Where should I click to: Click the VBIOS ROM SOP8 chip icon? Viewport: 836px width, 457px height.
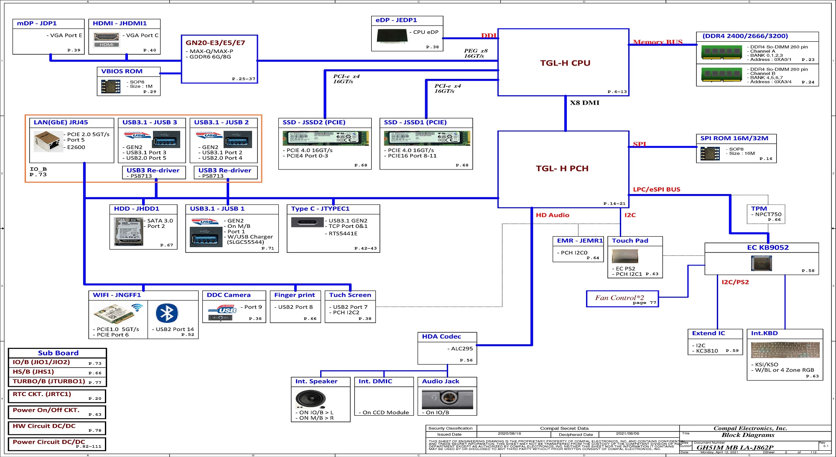[x=110, y=86]
